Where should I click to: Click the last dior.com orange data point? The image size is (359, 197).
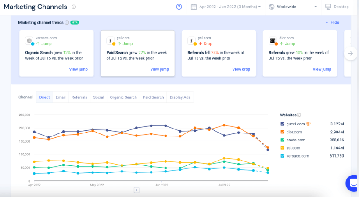268,147
